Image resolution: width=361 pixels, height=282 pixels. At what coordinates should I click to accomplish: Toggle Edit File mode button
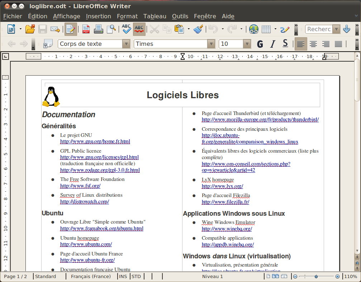71,29
